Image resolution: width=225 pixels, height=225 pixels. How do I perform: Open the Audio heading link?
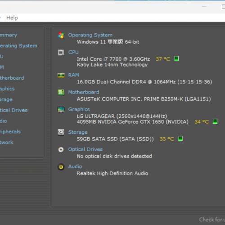[75, 166]
